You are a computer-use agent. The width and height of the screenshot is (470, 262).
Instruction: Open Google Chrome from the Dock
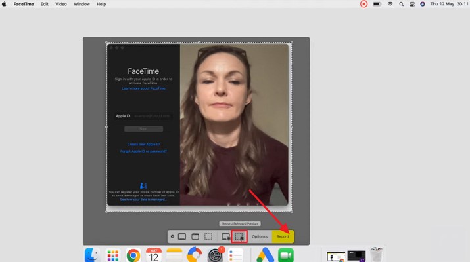pos(133,255)
